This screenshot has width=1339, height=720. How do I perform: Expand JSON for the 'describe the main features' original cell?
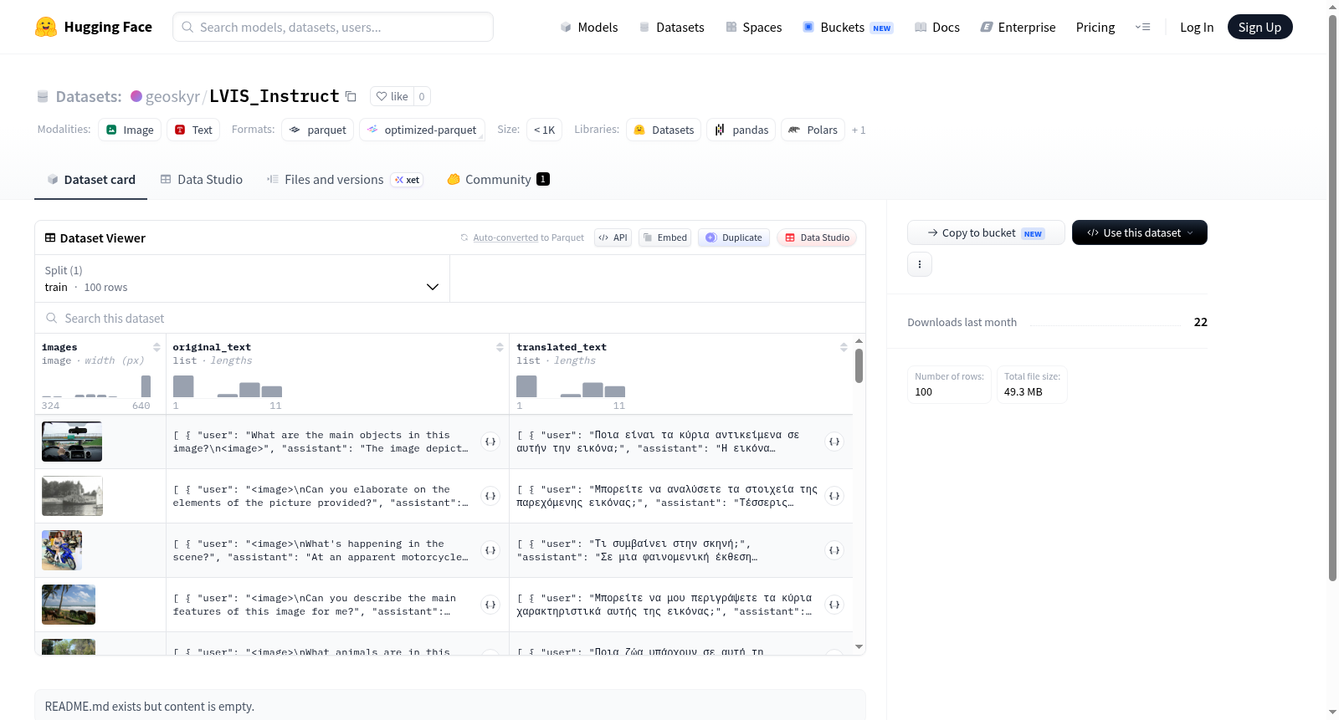[491, 605]
